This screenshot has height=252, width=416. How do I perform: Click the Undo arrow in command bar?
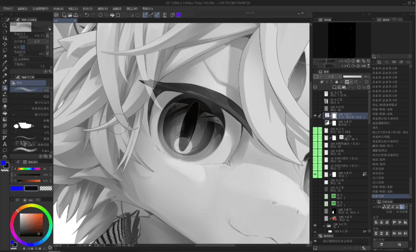87,15
